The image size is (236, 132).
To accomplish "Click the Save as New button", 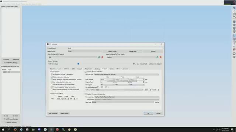I will point(132,51).
